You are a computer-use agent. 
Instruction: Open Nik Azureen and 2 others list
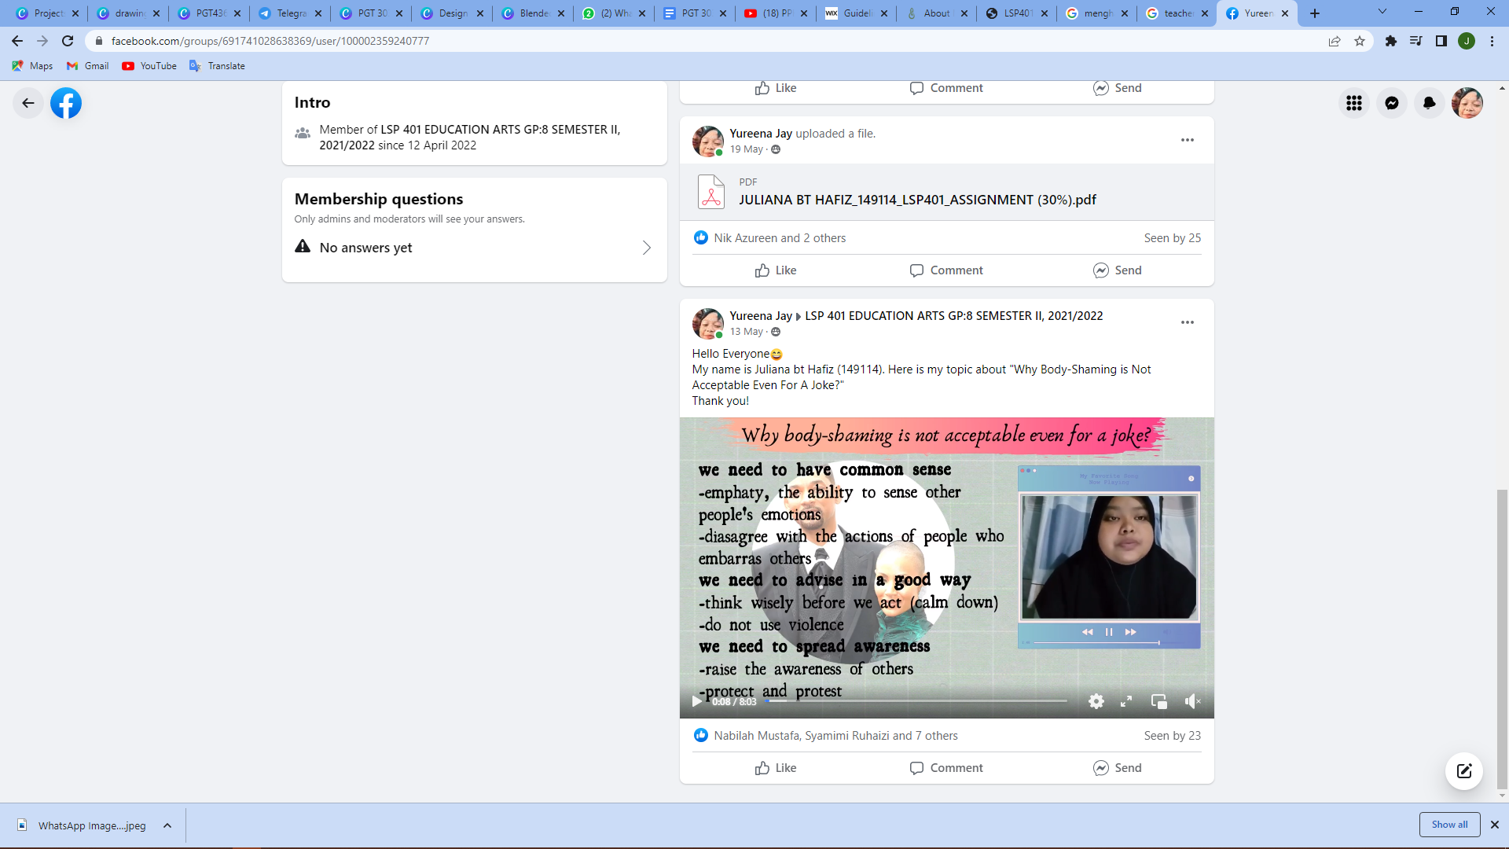click(x=780, y=237)
